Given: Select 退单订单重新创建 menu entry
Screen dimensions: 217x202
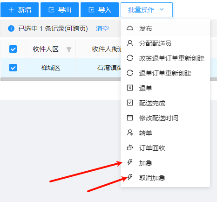Looking at the screenshot, I should pos(165,73).
